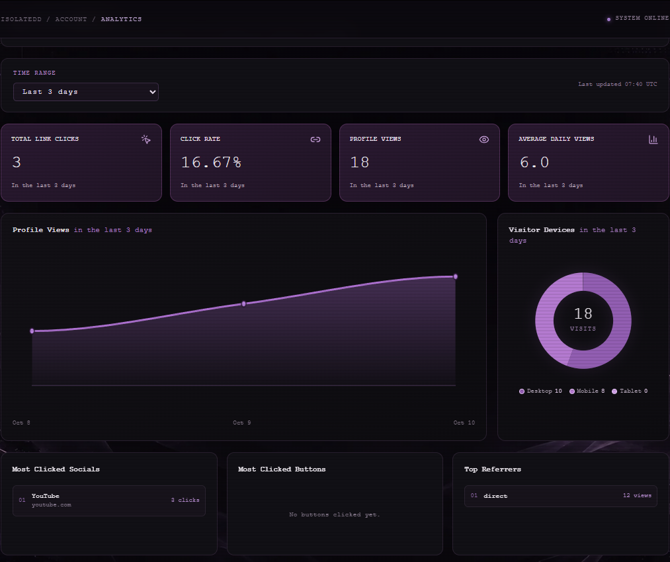Click the 'Oct 9' axis label
The width and height of the screenshot is (670, 562).
tap(242, 422)
